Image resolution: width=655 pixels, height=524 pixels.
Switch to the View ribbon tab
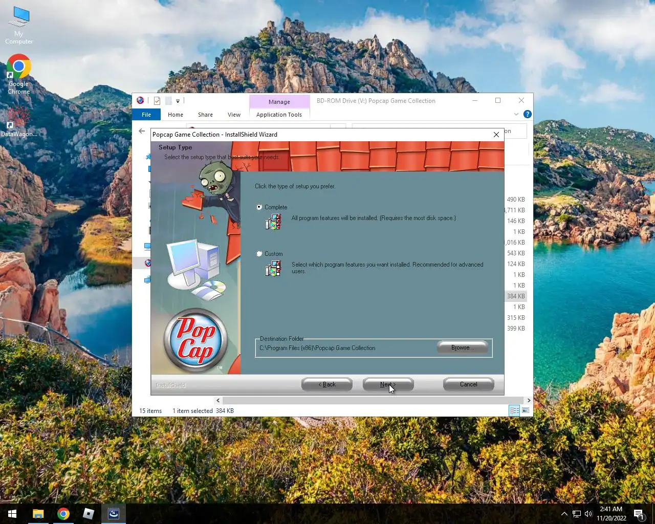[234, 115]
